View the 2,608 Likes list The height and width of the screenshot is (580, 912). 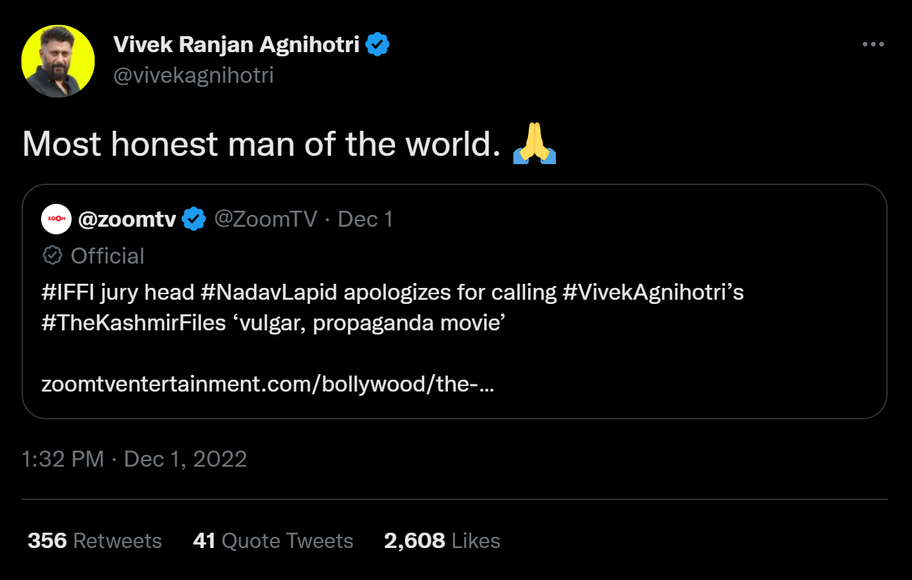(x=442, y=541)
